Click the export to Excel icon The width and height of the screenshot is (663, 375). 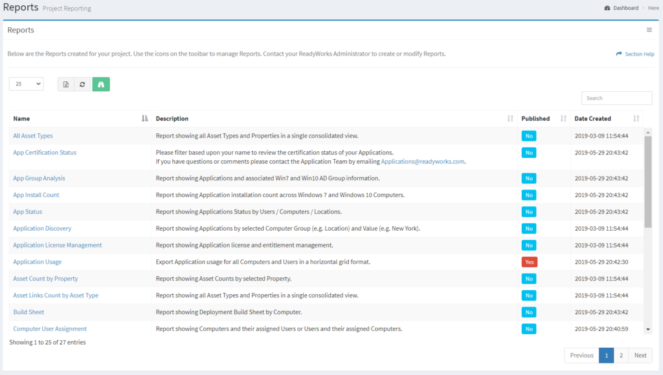[65, 84]
